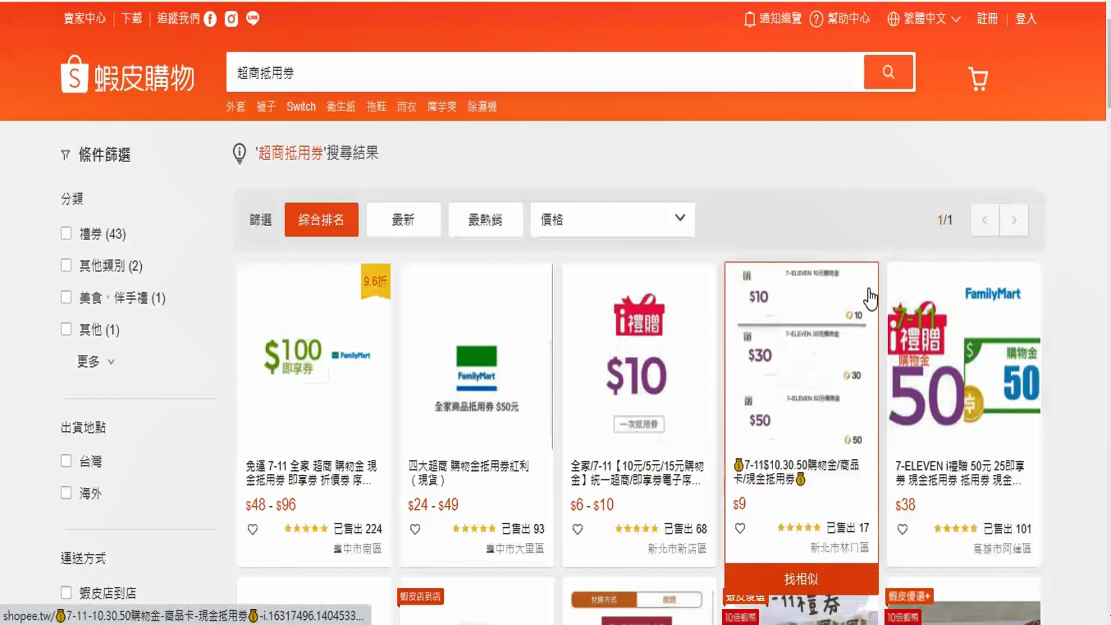Select the 最新 sort tab
This screenshot has height=625, width=1111.
pyautogui.click(x=403, y=219)
